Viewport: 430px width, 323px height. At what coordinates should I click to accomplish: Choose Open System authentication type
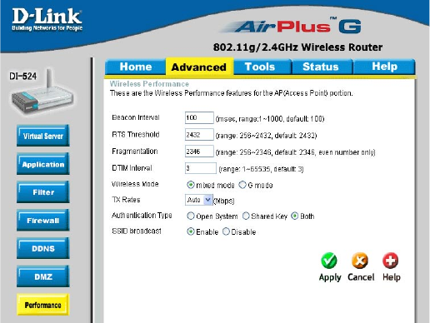(x=191, y=216)
